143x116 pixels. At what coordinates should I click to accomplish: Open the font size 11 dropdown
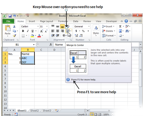click(47, 26)
